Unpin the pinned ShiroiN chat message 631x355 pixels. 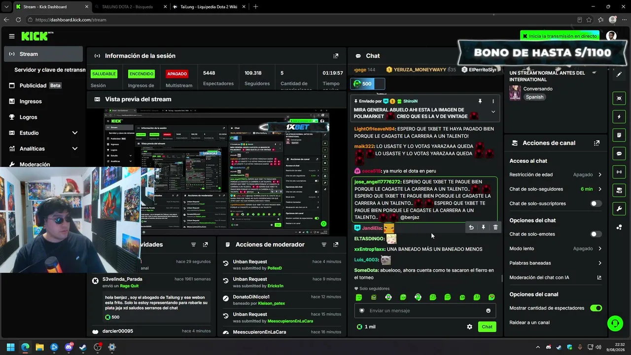coord(480,101)
